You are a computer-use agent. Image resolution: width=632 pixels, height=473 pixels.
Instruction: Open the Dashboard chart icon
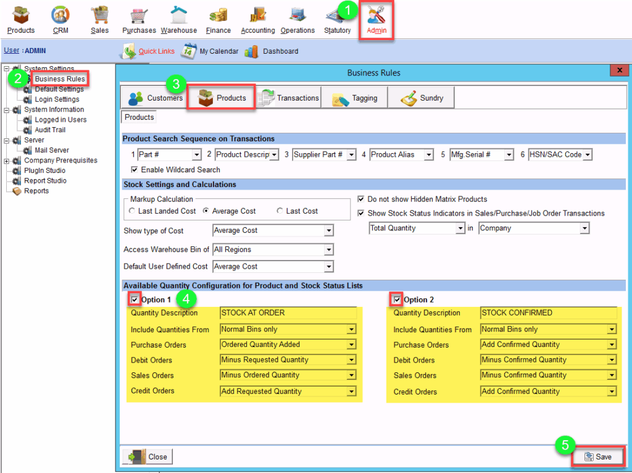[x=251, y=51]
